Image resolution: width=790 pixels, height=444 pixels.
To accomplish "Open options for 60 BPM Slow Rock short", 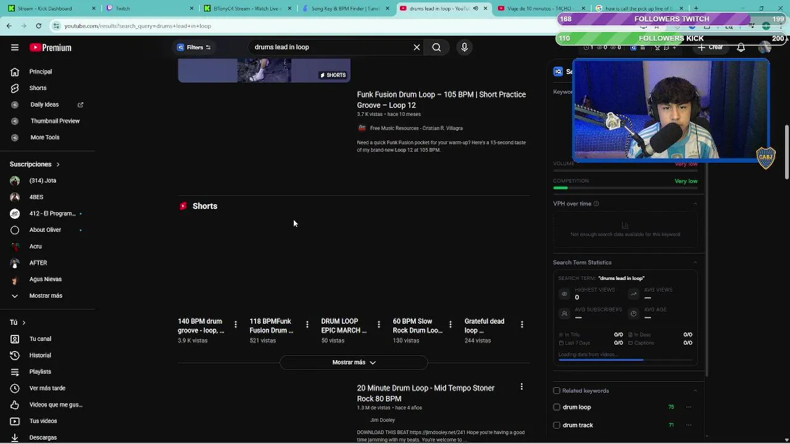I will tap(450, 324).
